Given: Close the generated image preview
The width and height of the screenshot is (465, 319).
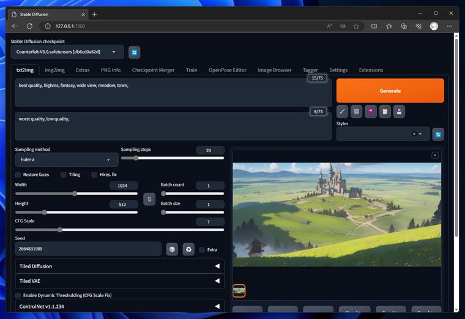Looking at the screenshot, I should tap(435, 155).
